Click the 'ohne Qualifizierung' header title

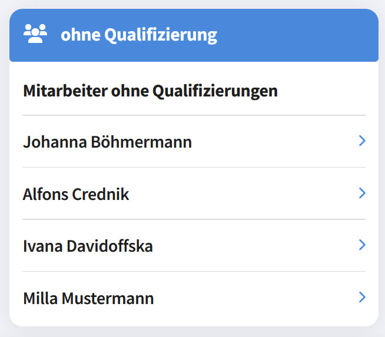click(139, 35)
